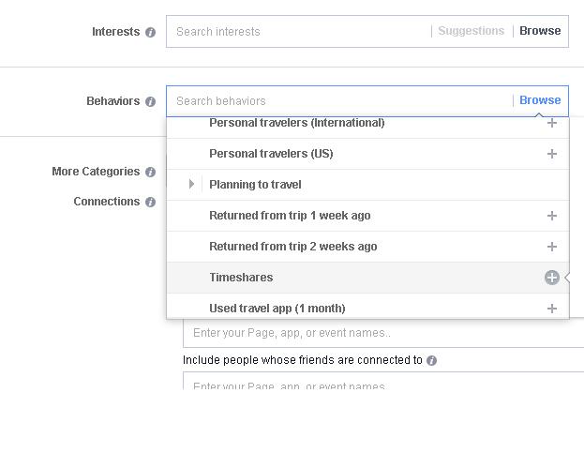Add Personal travelers (US) with plus icon
Screen dimensions: 584x468
pos(552,154)
